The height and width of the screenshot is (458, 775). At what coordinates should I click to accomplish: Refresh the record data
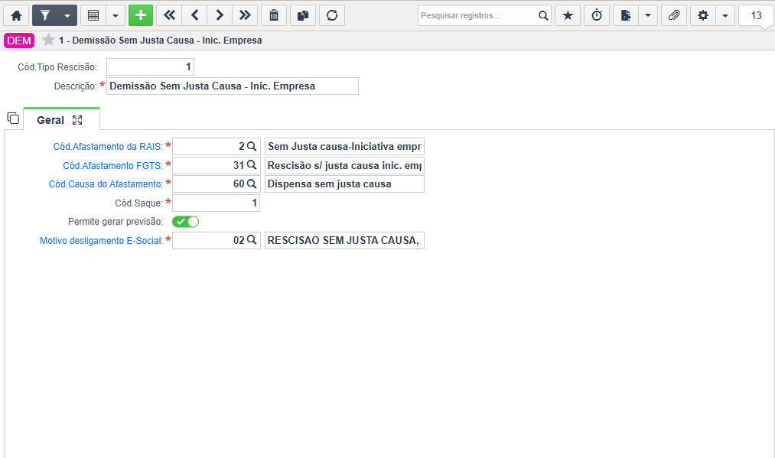click(x=332, y=15)
